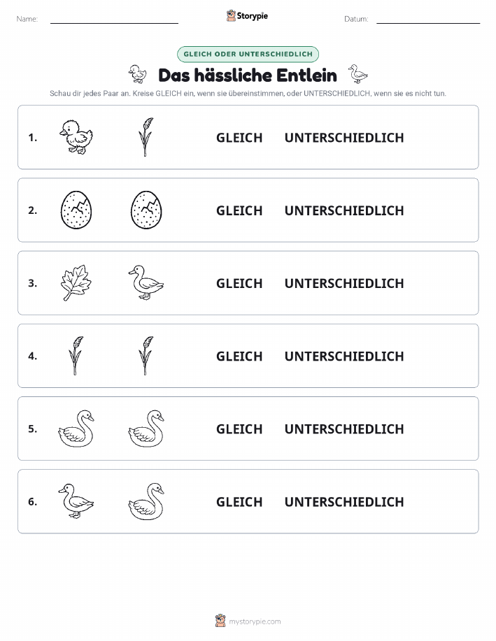This screenshot has height=641, width=496.
Task: Click the reed plant picture in row 1
Action: coord(146,137)
